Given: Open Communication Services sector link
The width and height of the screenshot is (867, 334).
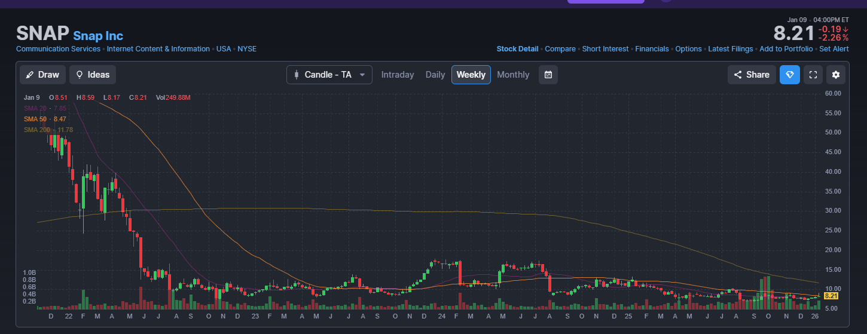Looking at the screenshot, I should 58,49.
